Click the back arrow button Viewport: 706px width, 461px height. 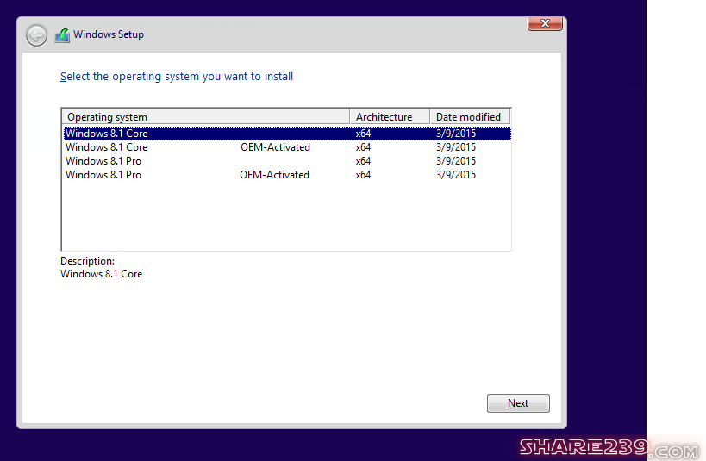click(36, 35)
